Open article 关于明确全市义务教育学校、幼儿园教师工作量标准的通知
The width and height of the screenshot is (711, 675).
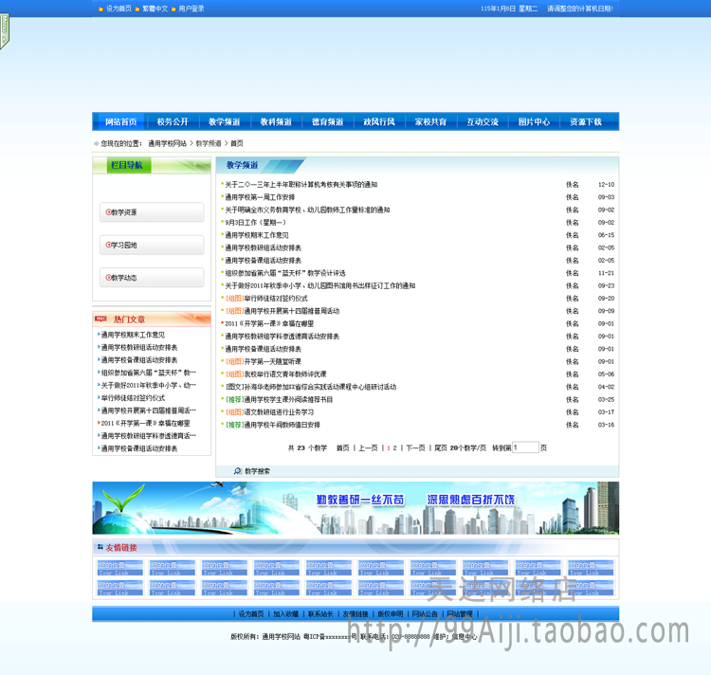(x=307, y=210)
